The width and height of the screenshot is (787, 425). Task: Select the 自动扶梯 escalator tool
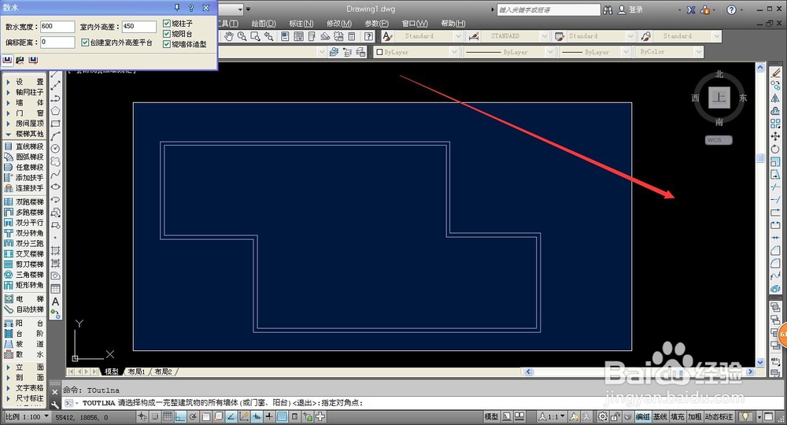(24, 309)
